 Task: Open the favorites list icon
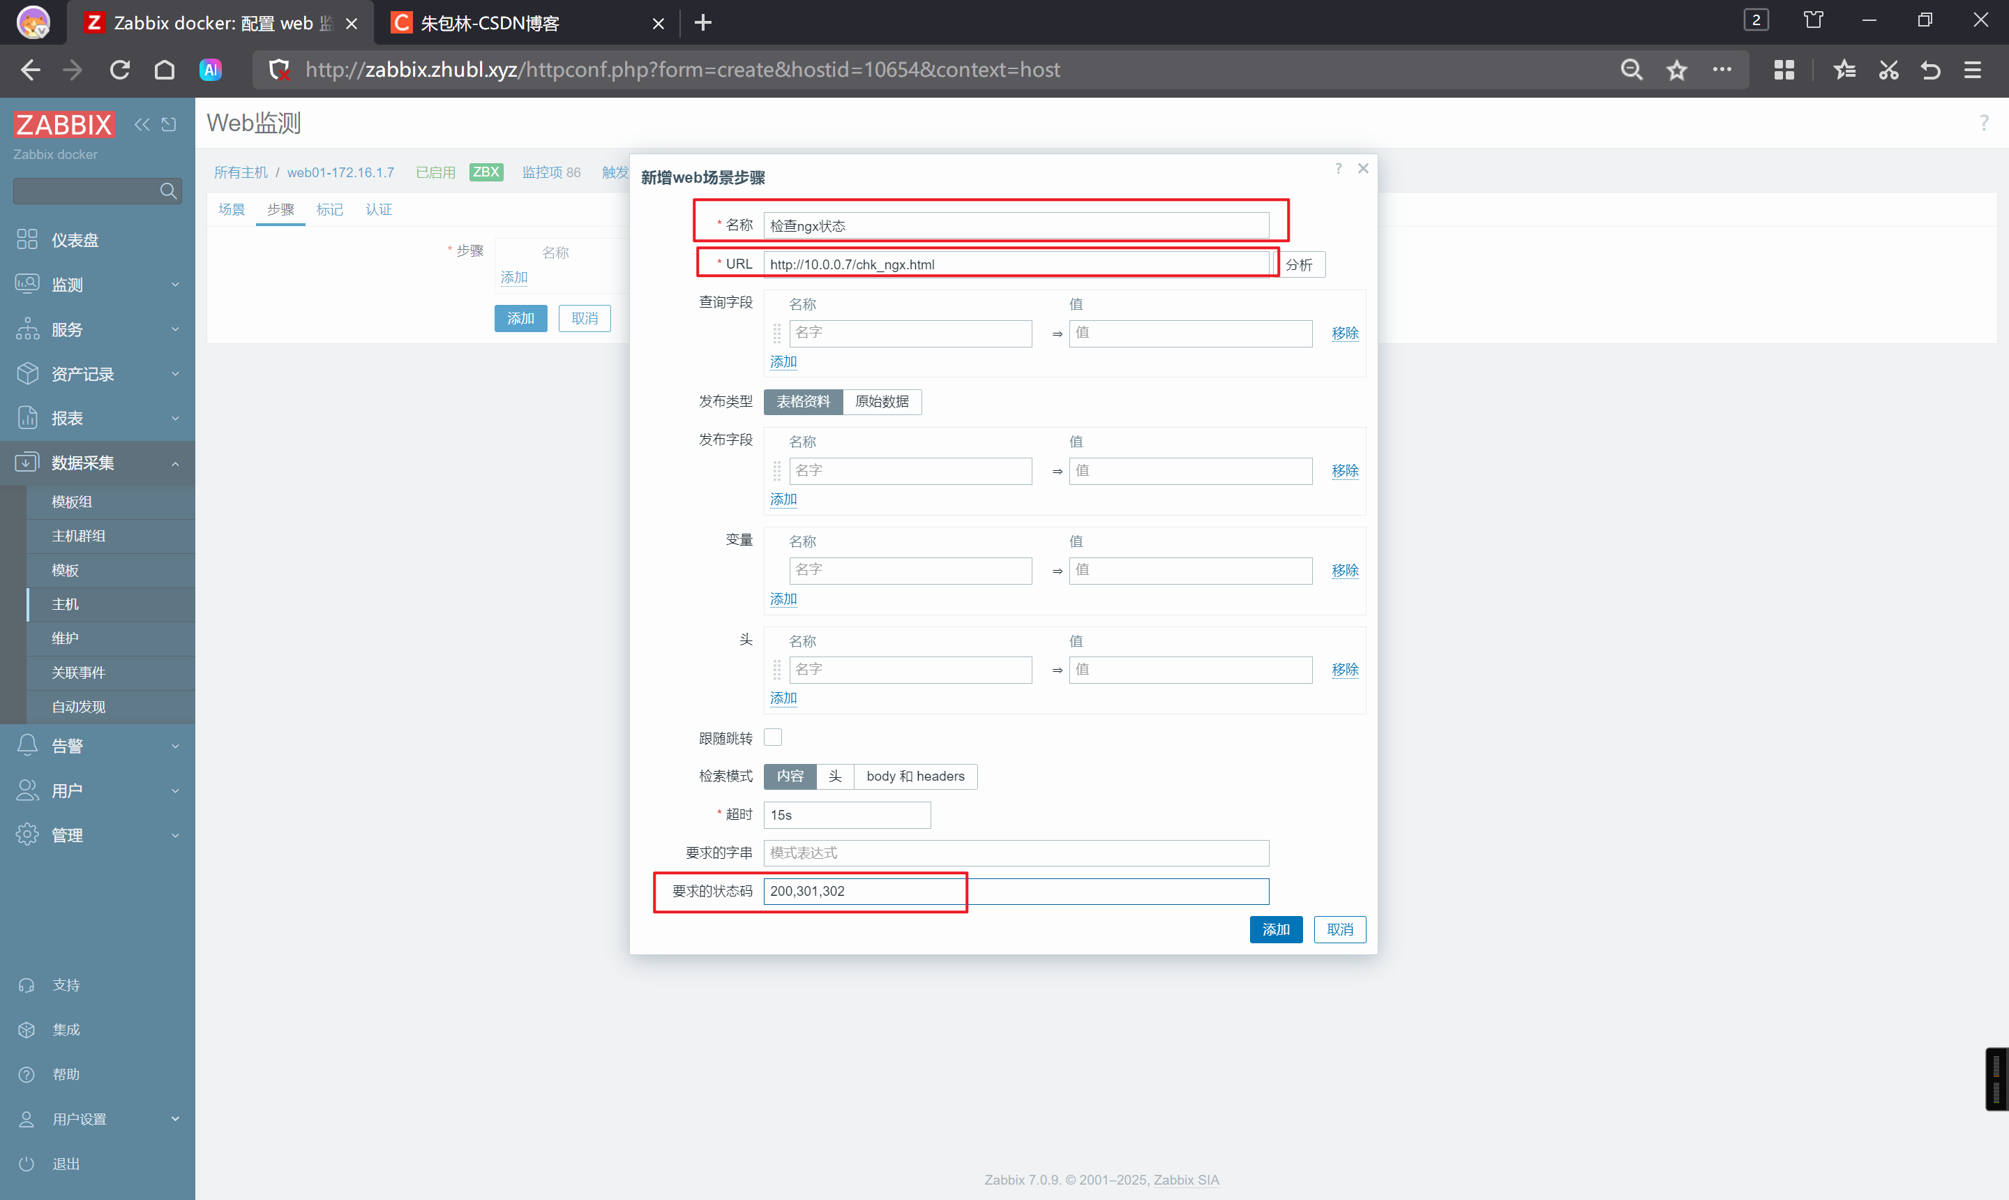[1844, 70]
